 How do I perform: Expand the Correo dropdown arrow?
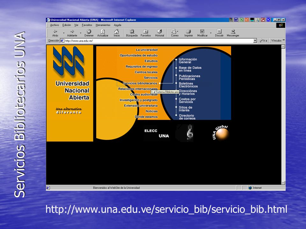[178, 31]
